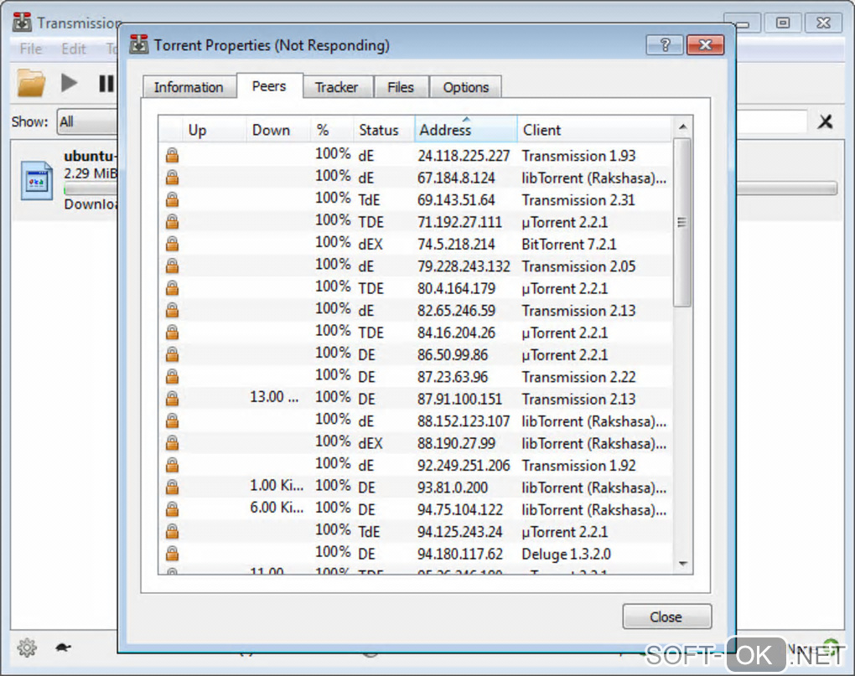Click the lock icon for peer 79.228.243.132
Image resolution: width=855 pixels, height=676 pixels.
pos(173,266)
